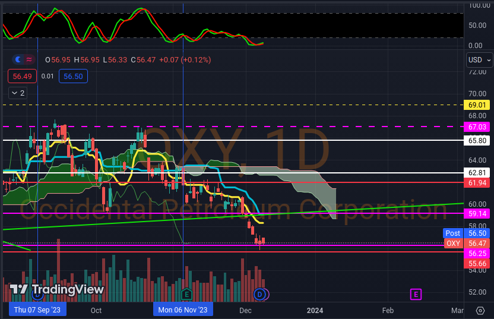
Task: Click the 2024 label on time axis
Action: coord(315,310)
